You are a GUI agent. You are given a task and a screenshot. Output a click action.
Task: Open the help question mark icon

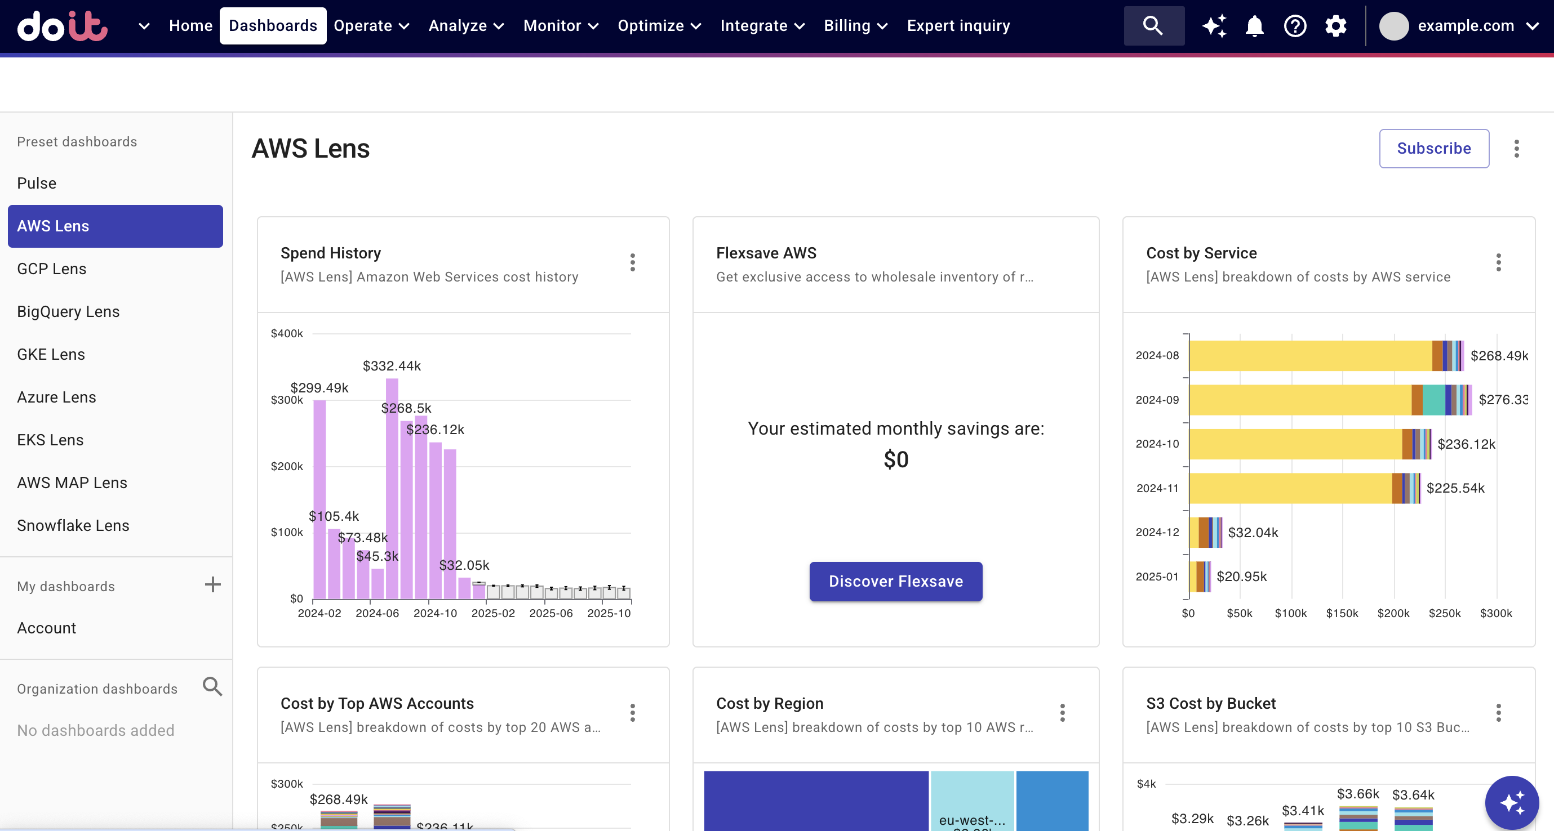click(x=1295, y=26)
